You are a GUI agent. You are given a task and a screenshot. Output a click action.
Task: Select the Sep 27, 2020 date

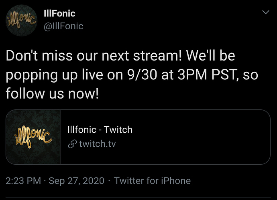[x=77, y=181]
